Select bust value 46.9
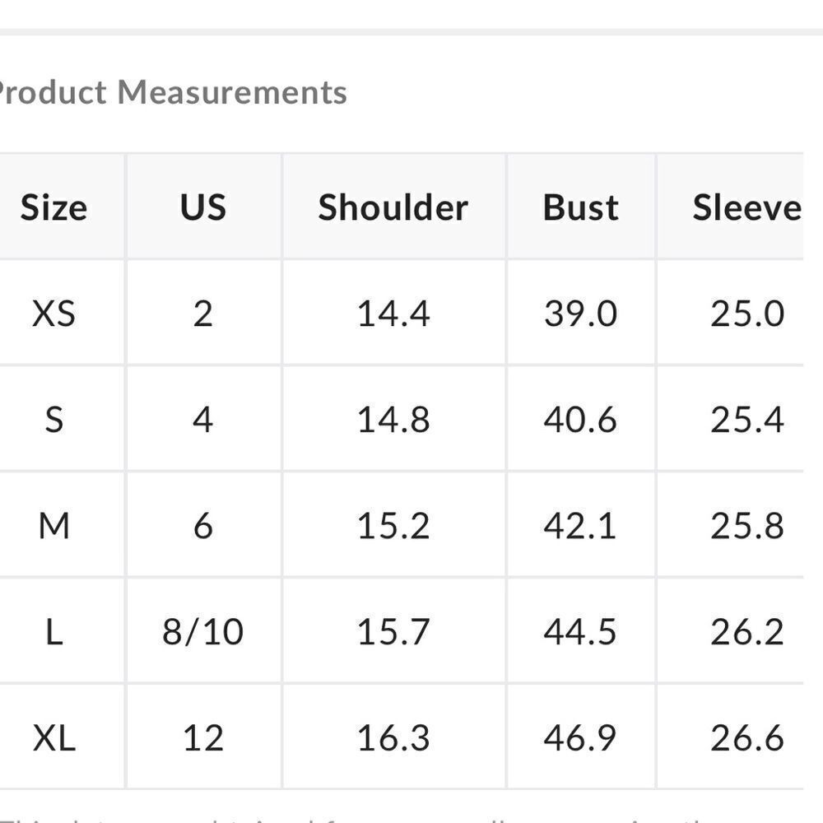The height and width of the screenshot is (823, 823). (580, 738)
